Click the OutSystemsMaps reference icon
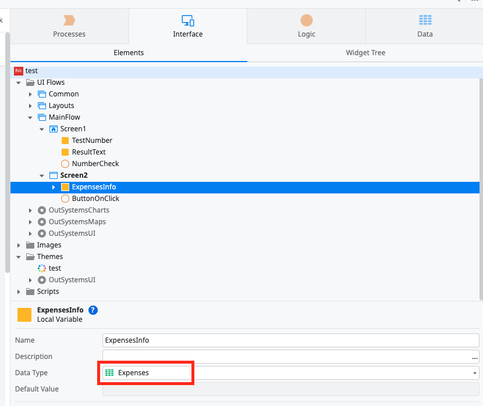This screenshot has width=483, height=406. tap(42, 222)
